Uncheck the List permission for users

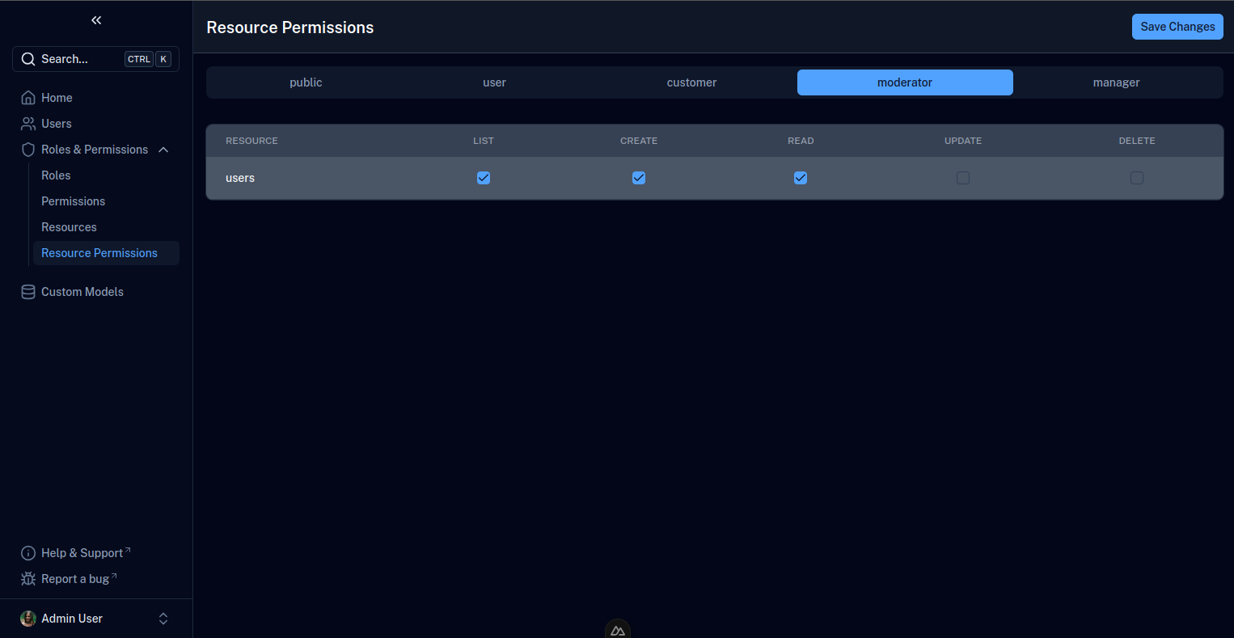tap(484, 177)
